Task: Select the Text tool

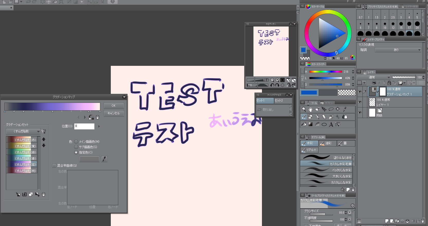Action: point(331,124)
